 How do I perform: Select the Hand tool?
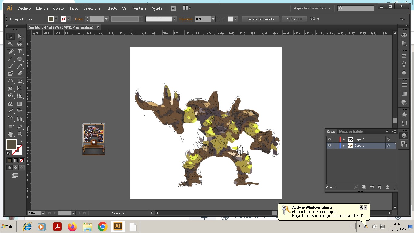(11, 134)
